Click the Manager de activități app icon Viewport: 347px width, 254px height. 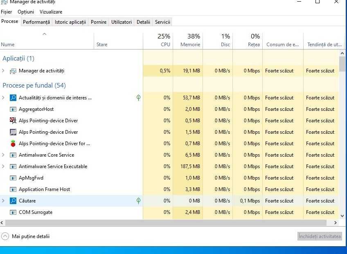[13, 71]
